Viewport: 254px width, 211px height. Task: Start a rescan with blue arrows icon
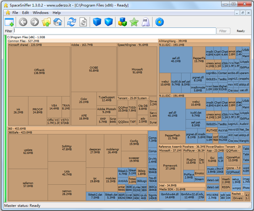click(72, 22)
